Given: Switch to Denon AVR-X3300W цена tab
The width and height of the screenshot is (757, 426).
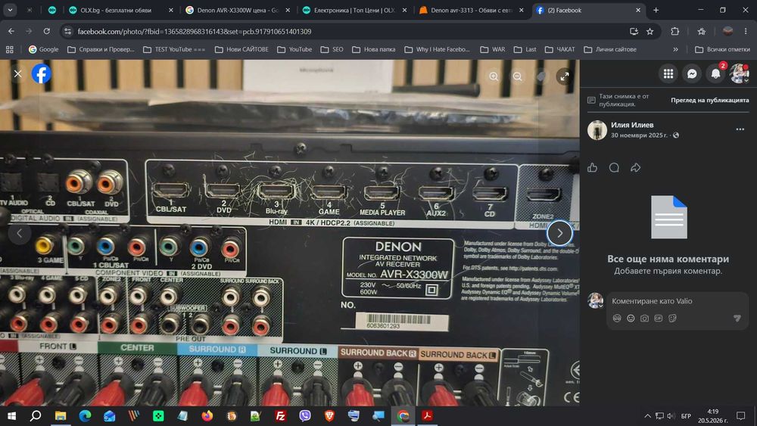Looking at the screenshot, I should [x=238, y=10].
